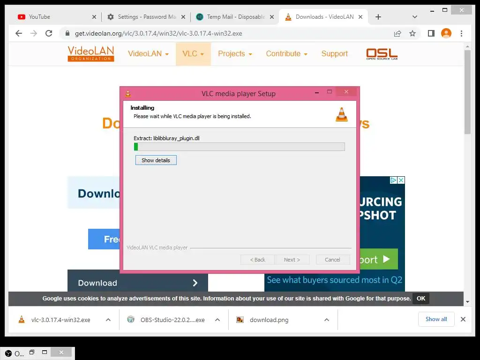Viewport: 480px width, 360px height.
Task: Click the OBS icon in the bottom taskbar
Action: pyautogui.click(x=8, y=353)
